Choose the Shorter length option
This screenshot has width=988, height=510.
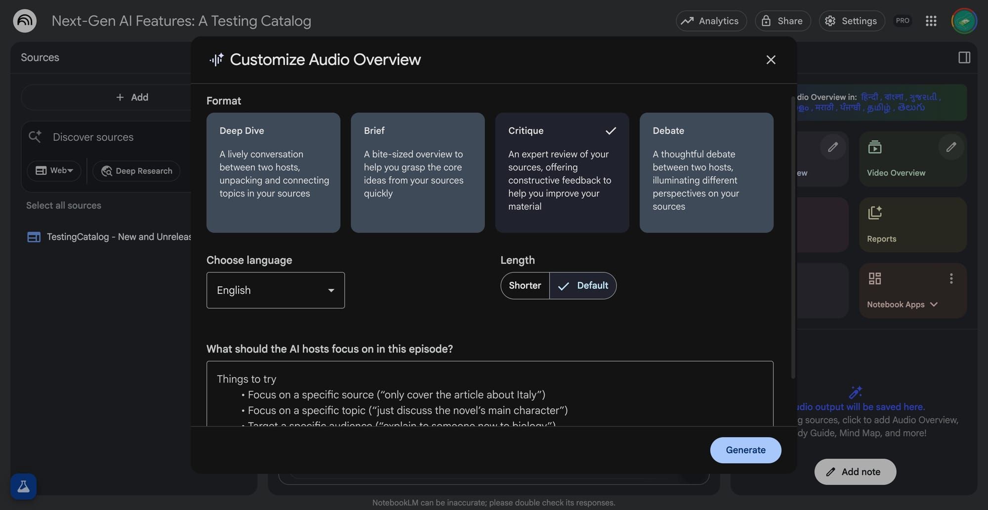click(x=525, y=285)
